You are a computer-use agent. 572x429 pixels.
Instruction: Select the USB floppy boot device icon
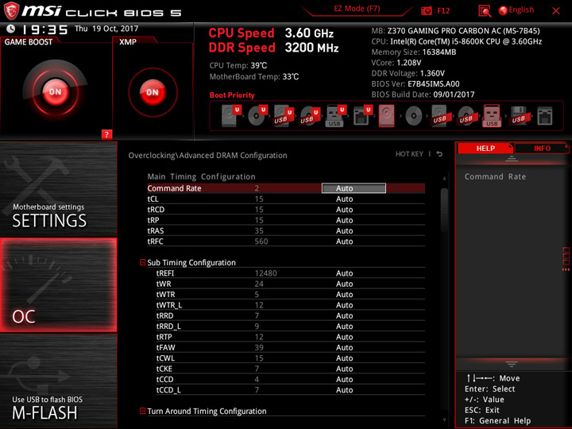click(519, 116)
